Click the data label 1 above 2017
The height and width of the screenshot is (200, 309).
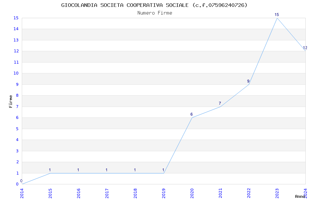pos(107,170)
